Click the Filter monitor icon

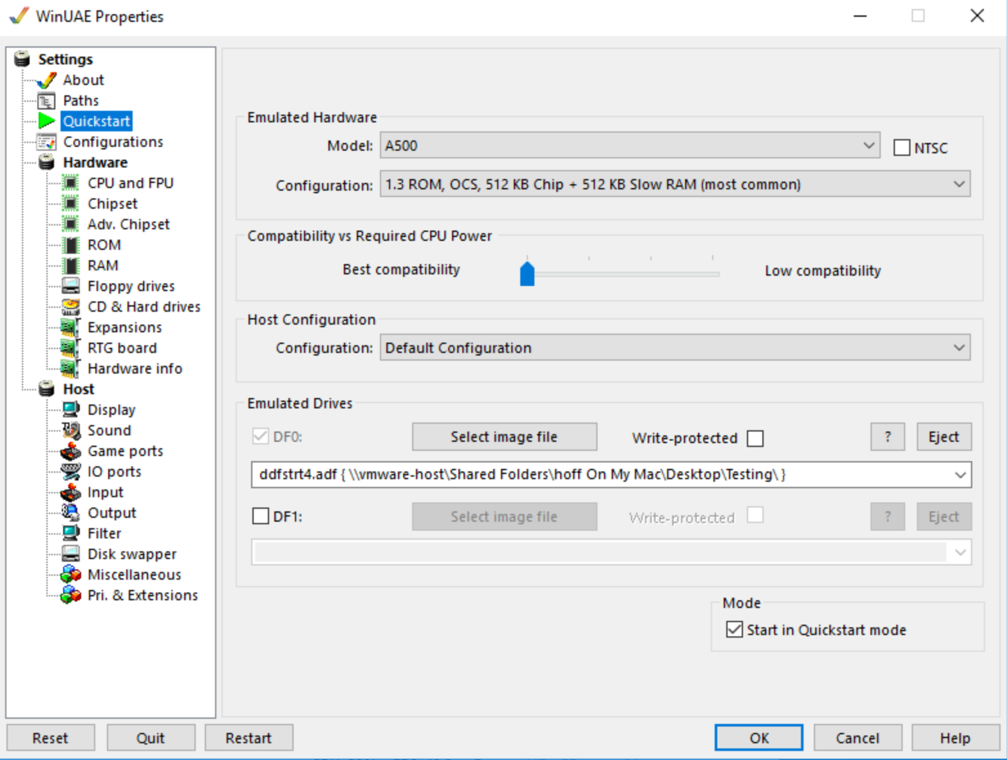click(x=71, y=533)
